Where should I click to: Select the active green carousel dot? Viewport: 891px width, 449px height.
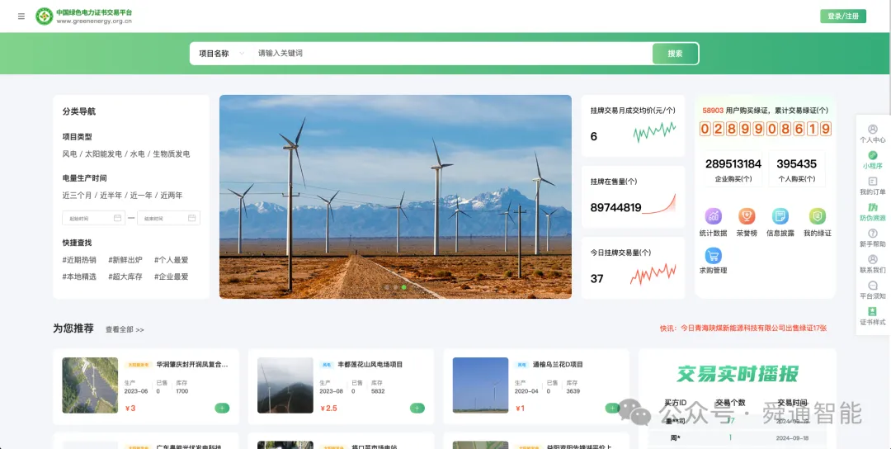point(404,287)
